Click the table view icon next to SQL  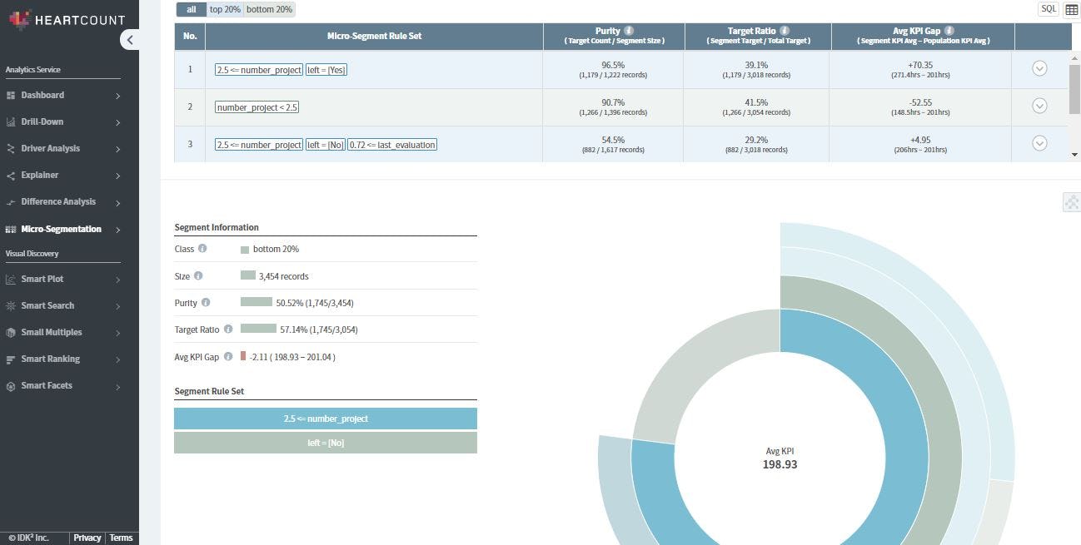coord(1071,8)
